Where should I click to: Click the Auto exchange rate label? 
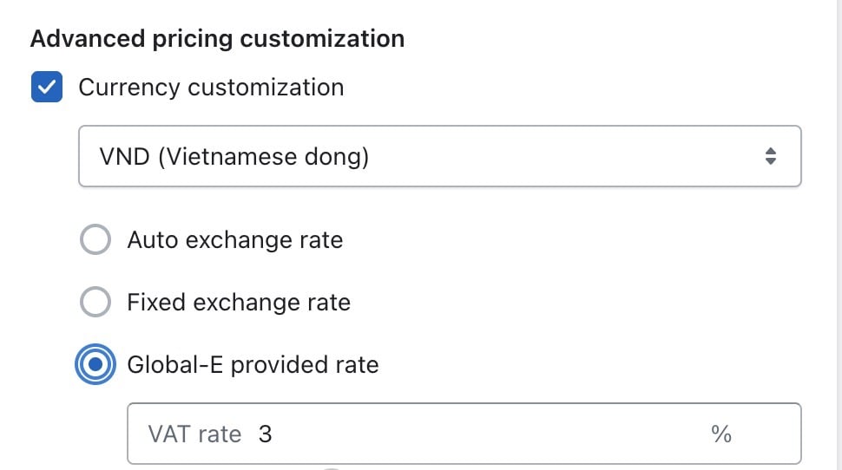(234, 240)
